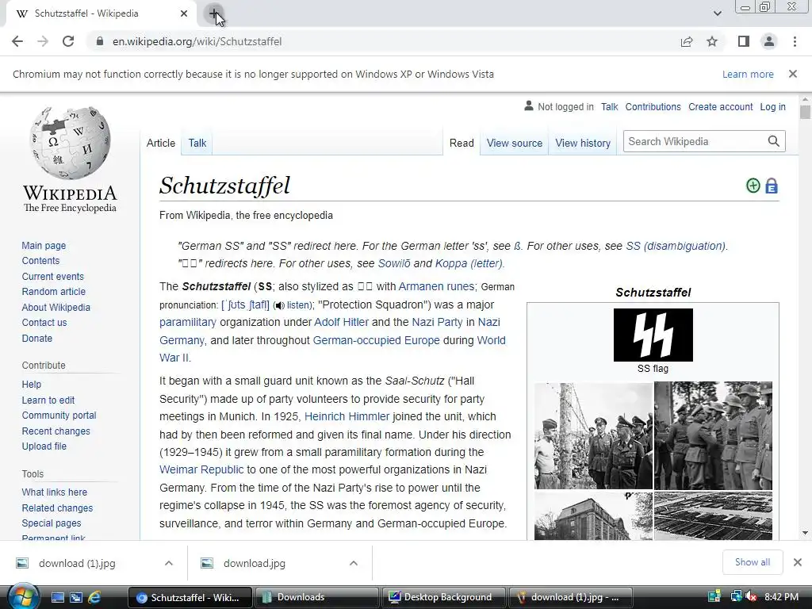Open the View source tab
Viewport: 812px width, 609px height.
pyautogui.click(x=514, y=143)
